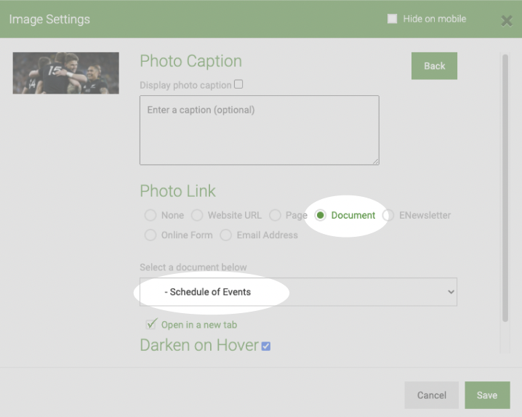The image size is (522, 417).
Task: Click the document dropdown chevron arrow
Action: [x=451, y=292]
